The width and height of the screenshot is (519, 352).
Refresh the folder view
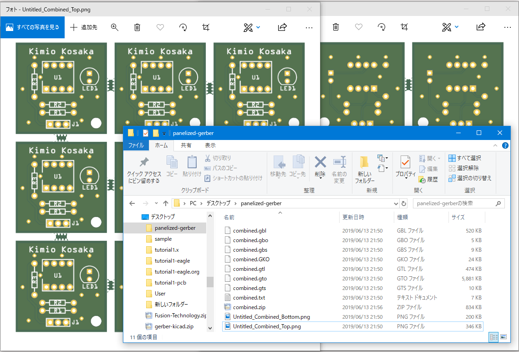click(x=403, y=203)
